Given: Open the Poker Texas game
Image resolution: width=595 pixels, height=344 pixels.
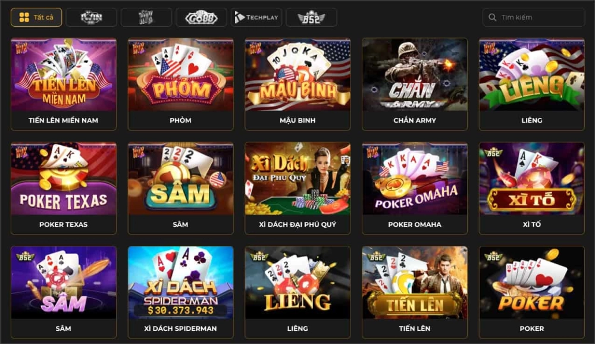Looking at the screenshot, I should pyautogui.click(x=64, y=188).
